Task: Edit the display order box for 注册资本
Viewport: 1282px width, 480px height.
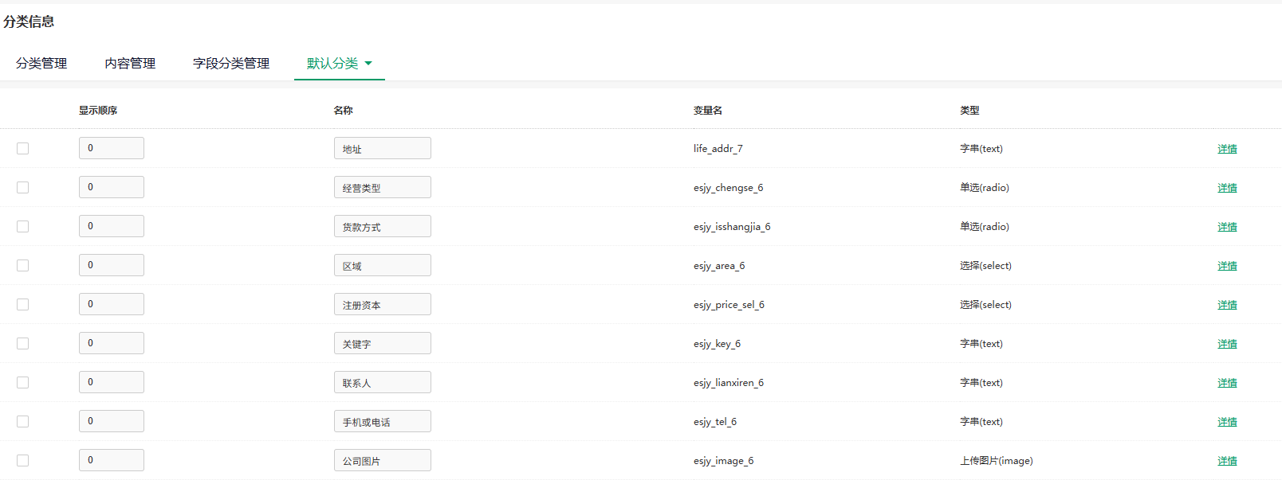Action: [x=111, y=305]
